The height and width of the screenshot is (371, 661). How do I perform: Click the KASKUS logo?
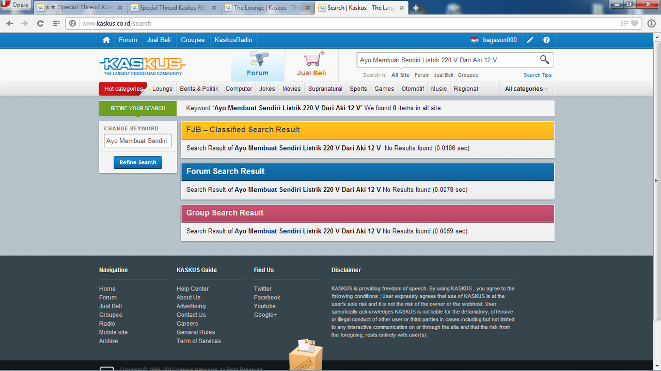(x=142, y=65)
